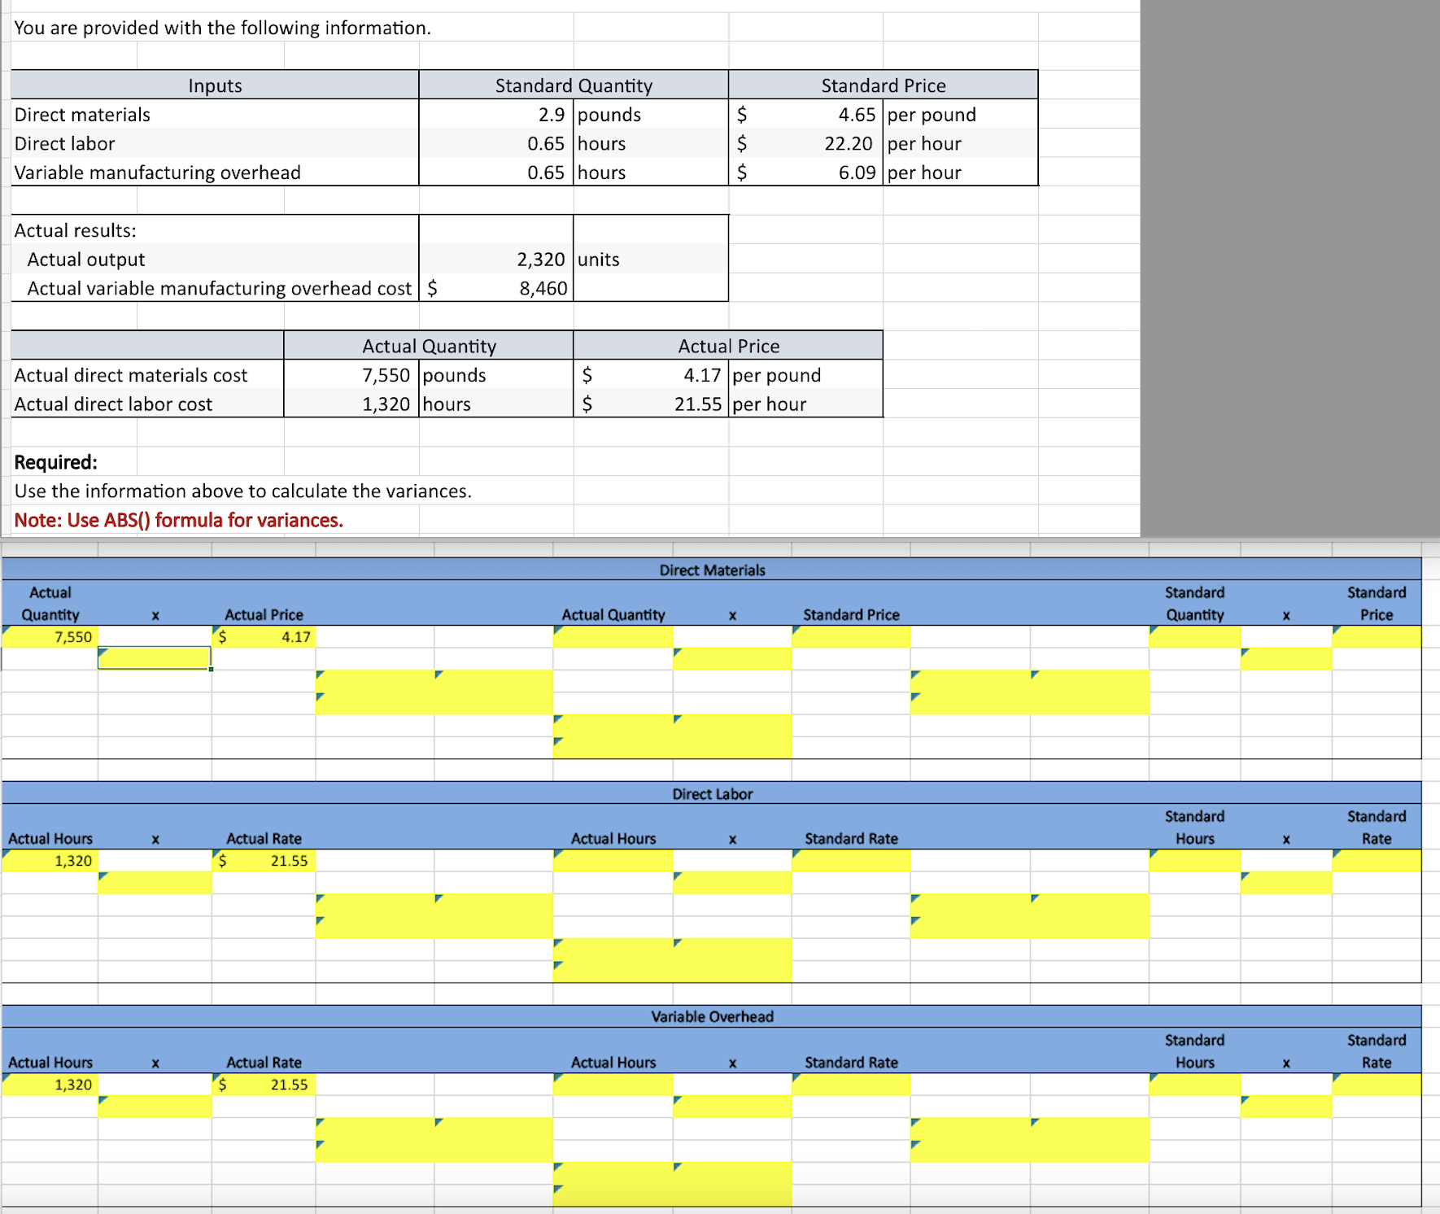Select the 1,320 cell in the Direct Labor section
Image resolution: width=1440 pixels, height=1214 pixels.
(x=50, y=860)
